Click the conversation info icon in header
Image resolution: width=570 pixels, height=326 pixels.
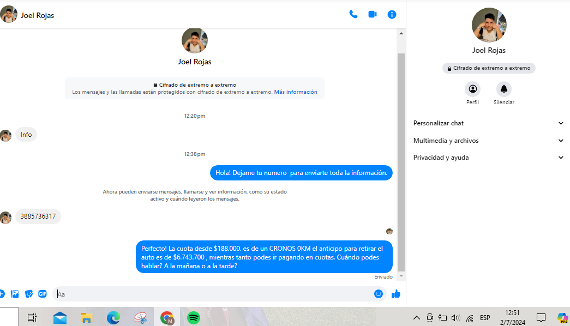(392, 15)
